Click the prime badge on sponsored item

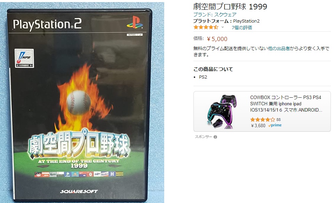[x=275, y=125]
